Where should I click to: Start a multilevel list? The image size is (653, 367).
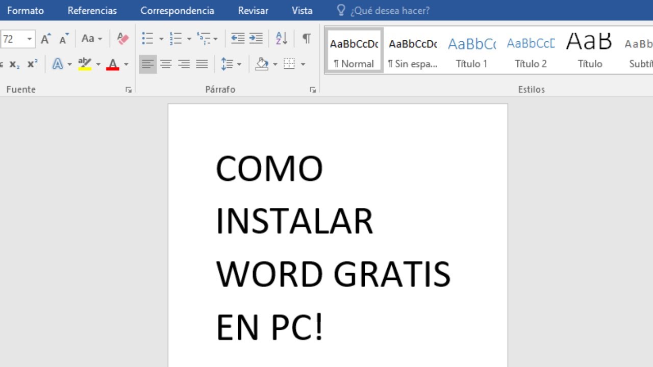[x=204, y=39]
